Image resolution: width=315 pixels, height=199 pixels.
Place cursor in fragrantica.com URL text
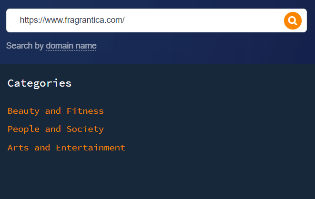click(x=72, y=20)
